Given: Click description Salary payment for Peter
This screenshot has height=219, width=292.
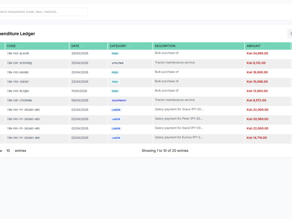Looking at the screenshot, I should click(x=179, y=119).
